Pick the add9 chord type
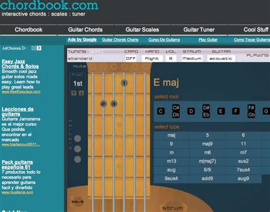270x212 pixels. click(207, 178)
